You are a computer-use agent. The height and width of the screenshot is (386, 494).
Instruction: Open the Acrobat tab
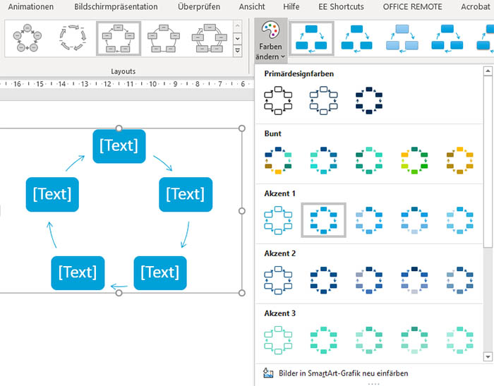[476, 6]
